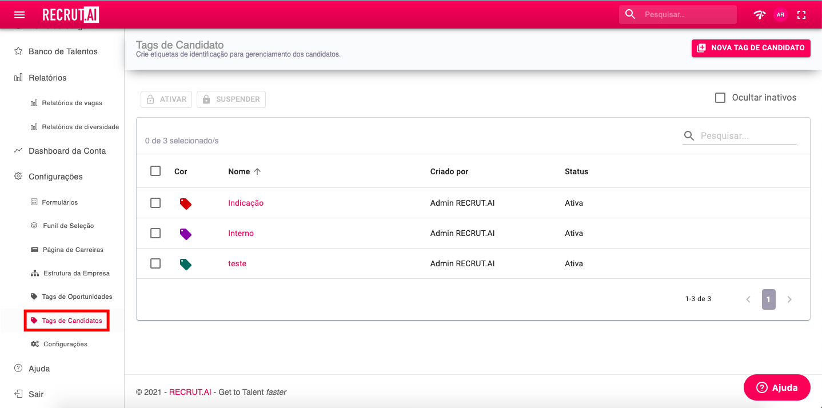Click the fullscreen icon in header

click(x=801, y=15)
